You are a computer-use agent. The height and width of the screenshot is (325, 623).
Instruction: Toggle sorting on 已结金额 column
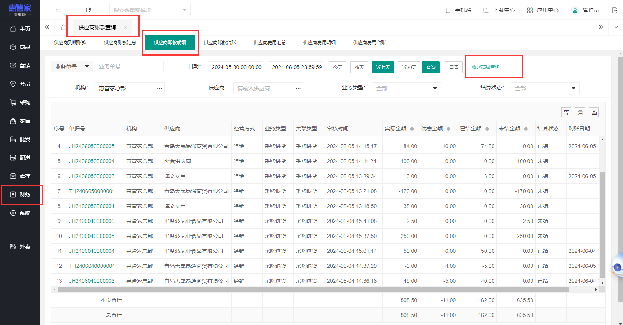(x=487, y=129)
